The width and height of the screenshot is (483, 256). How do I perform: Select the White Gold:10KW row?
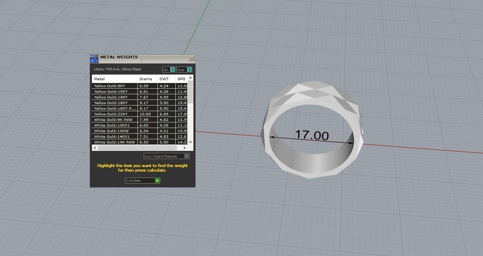pos(140,131)
